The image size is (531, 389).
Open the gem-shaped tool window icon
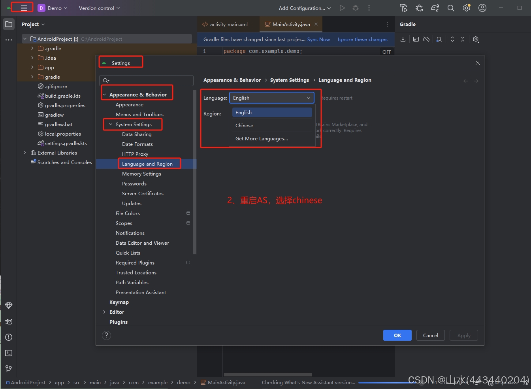coord(9,306)
